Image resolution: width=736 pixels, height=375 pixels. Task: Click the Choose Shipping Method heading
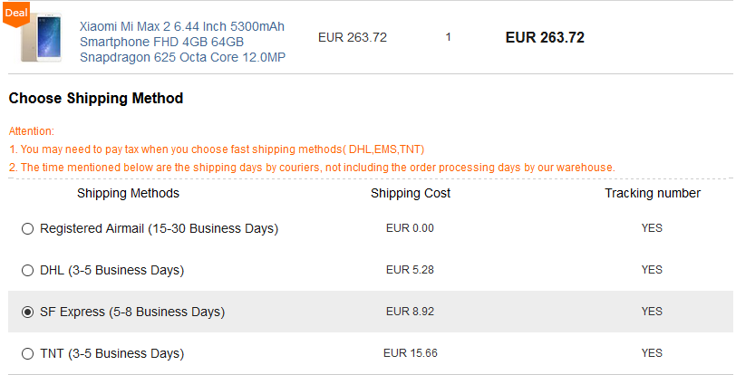[x=95, y=99]
